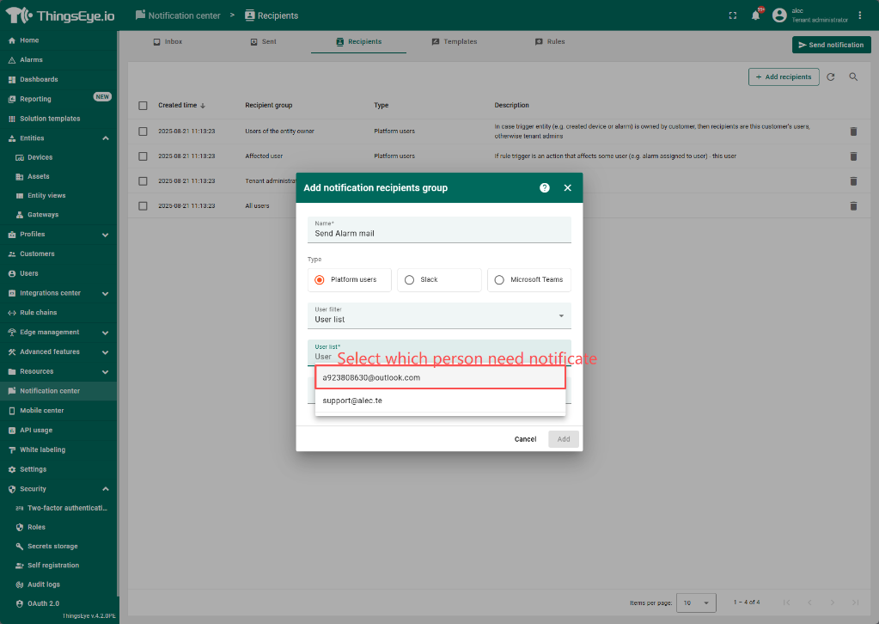Close the Add notification recipients dialog
Image resolution: width=879 pixels, height=624 pixels.
567,187
